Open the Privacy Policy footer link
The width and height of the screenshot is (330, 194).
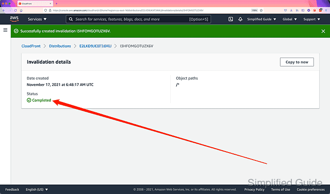click(254, 189)
